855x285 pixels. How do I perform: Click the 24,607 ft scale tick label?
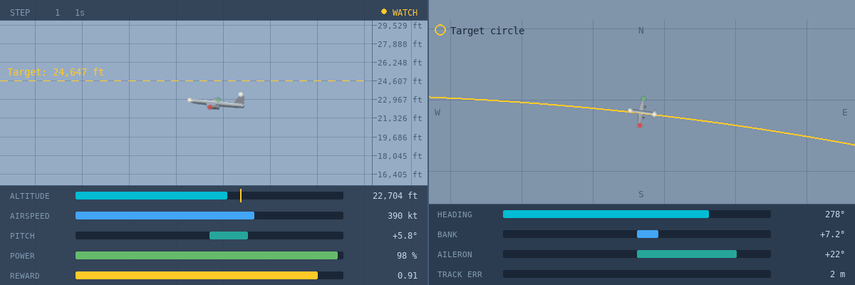pyautogui.click(x=399, y=81)
